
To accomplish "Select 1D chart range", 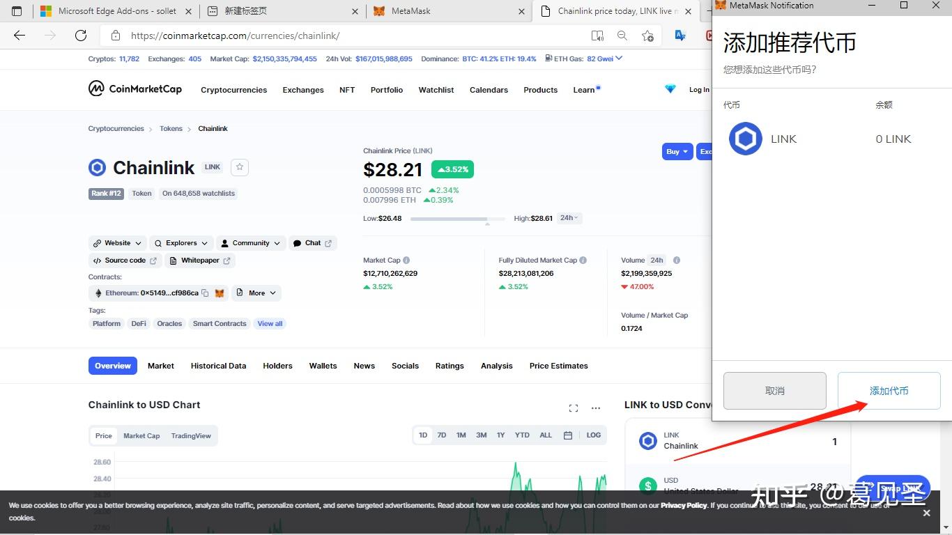I will pos(423,435).
